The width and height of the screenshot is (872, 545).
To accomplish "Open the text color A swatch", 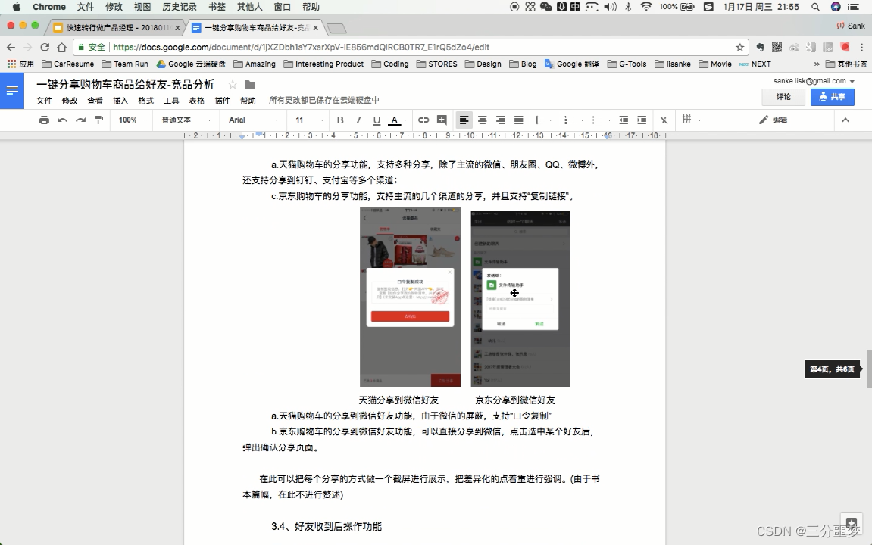I will (x=394, y=120).
